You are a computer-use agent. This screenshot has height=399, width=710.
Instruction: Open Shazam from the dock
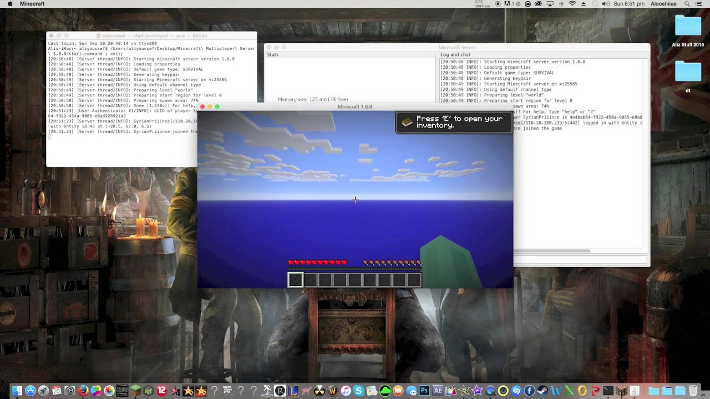click(516, 391)
